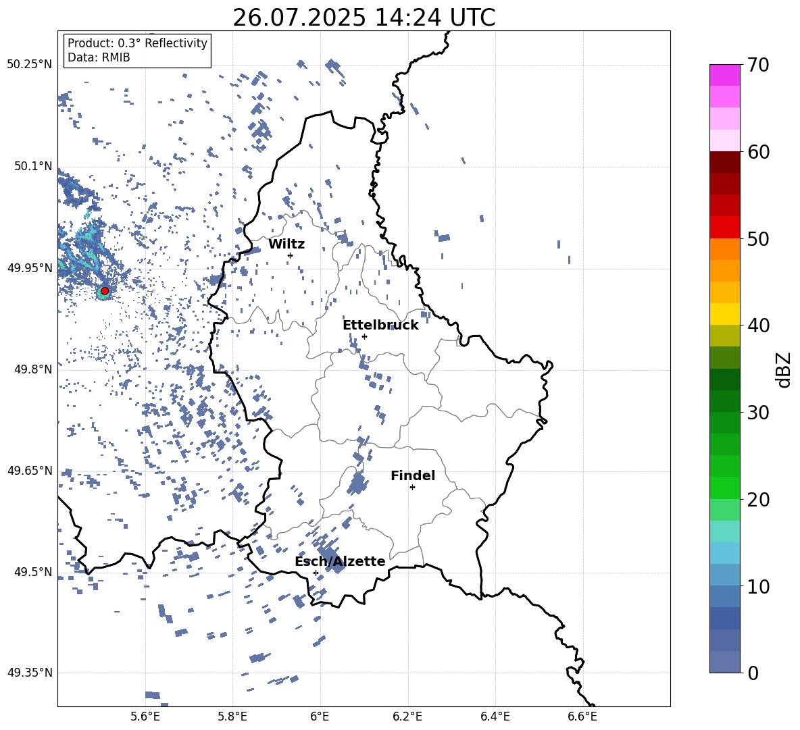800x730 pixels.
Task: Click the dark green colorbar swatch near 30
Action: click(x=725, y=401)
